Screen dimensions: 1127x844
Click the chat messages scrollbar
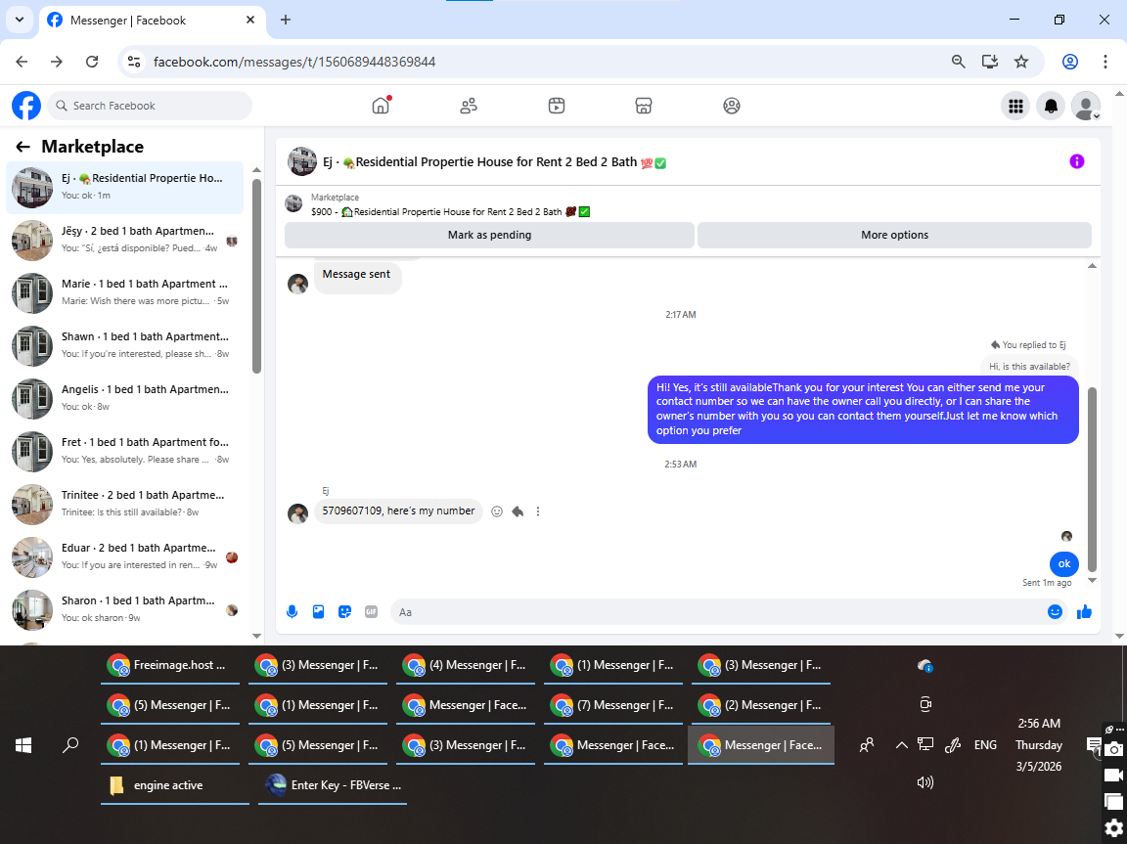[x=1092, y=479]
